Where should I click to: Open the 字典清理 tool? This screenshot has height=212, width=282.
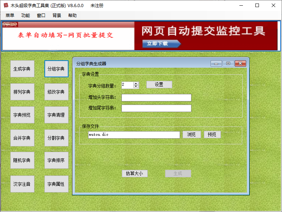click(x=56, y=115)
